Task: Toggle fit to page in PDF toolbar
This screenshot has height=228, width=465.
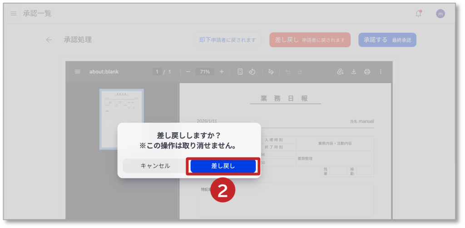Action: point(240,72)
